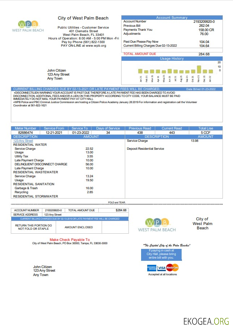Select account number 2193209920-0 in Account Summary

(204, 22)
